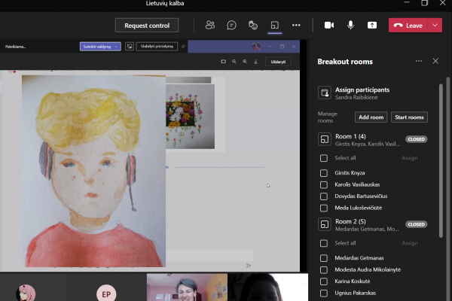Image resolution: width=452 pixels, height=301 pixels.
Task: Open more actions ellipsis in toolbar
Action: (x=296, y=26)
